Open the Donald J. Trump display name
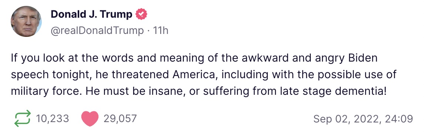This screenshot has width=424, height=135. [91, 14]
